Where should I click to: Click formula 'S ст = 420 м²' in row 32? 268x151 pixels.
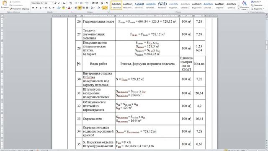[x=124, y=108]
